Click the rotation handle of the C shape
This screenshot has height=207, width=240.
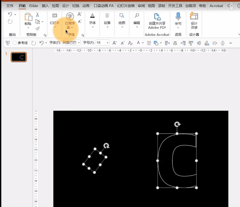pos(177,124)
